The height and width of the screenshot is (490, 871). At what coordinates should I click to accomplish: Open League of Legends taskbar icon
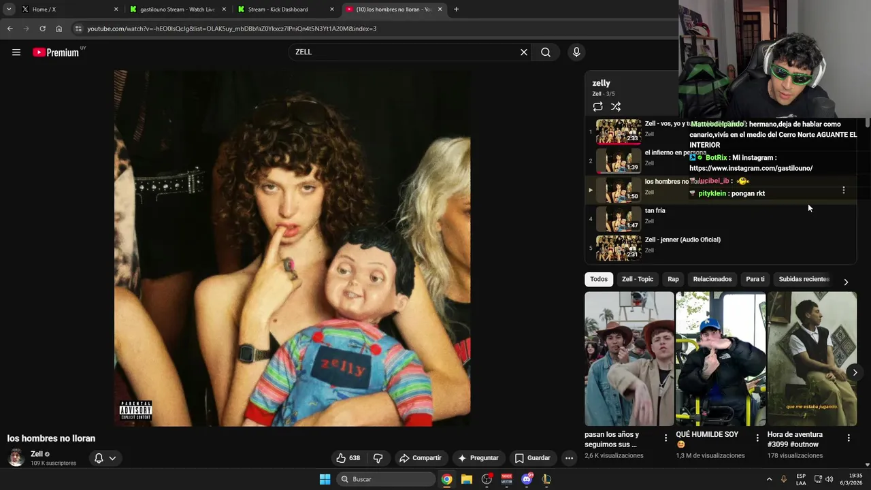click(x=546, y=479)
